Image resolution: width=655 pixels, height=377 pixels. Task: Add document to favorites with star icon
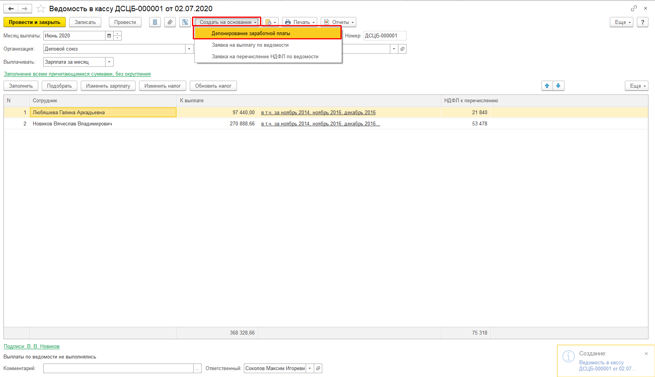tap(41, 8)
